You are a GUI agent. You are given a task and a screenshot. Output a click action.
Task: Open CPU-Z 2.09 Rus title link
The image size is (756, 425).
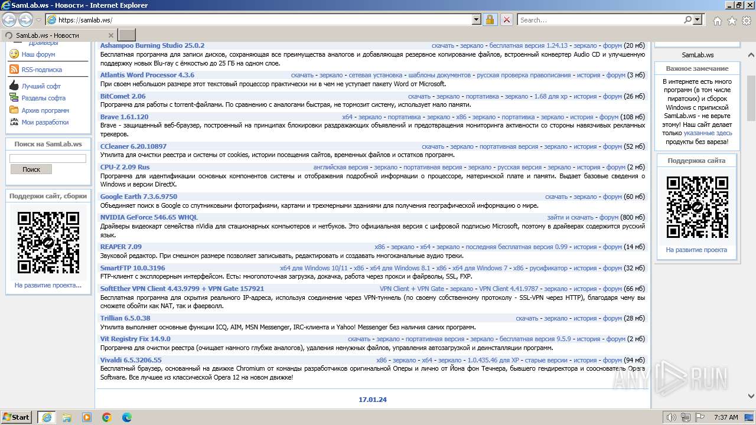(125, 167)
